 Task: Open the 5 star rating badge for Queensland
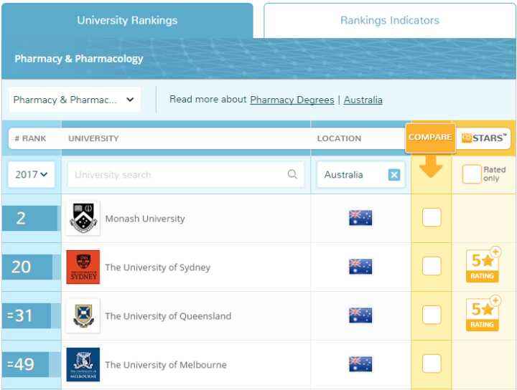click(x=483, y=313)
